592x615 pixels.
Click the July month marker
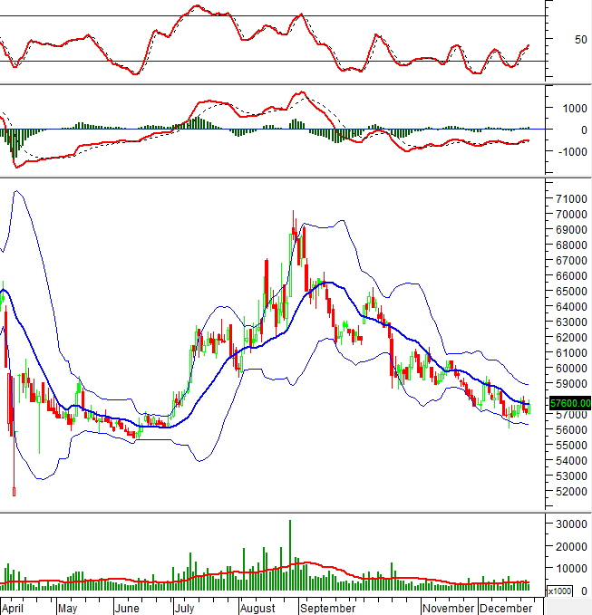point(185,609)
